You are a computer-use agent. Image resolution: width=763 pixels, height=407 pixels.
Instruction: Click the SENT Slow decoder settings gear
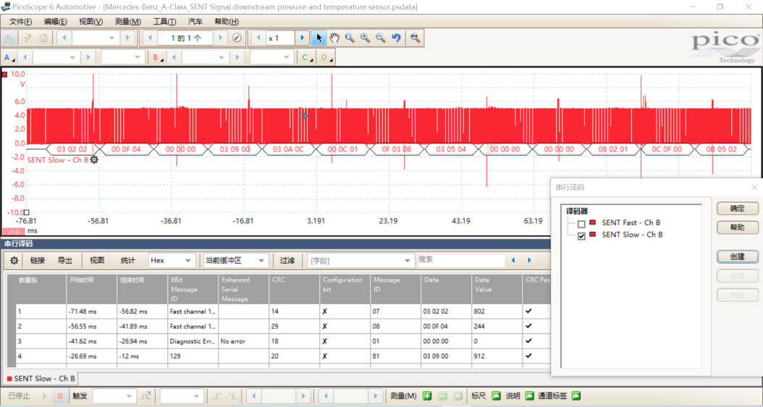click(94, 159)
